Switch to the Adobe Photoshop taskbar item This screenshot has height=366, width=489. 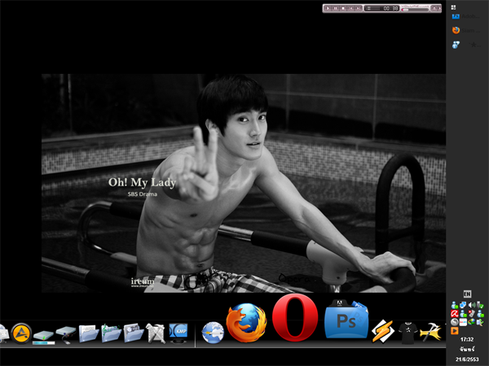click(466, 16)
